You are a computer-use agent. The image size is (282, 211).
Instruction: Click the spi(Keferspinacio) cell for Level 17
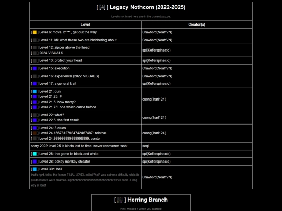(197, 84)
